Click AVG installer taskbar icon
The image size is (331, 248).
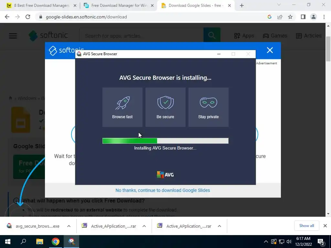(x=71, y=242)
